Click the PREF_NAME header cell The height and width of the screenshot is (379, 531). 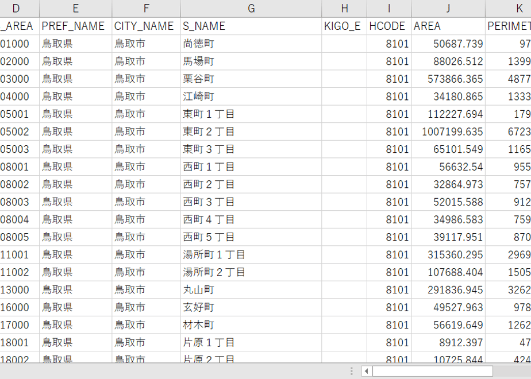coord(75,26)
